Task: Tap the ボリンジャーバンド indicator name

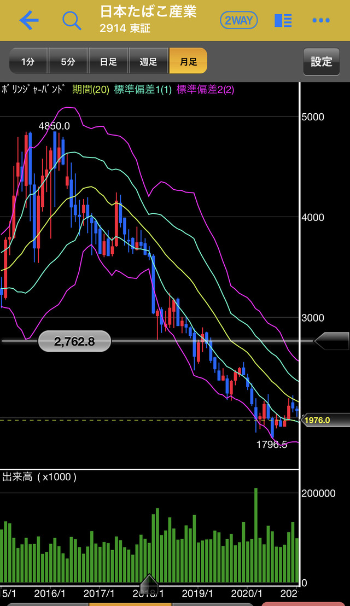Action: pyautogui.click(x=34, y=90)
